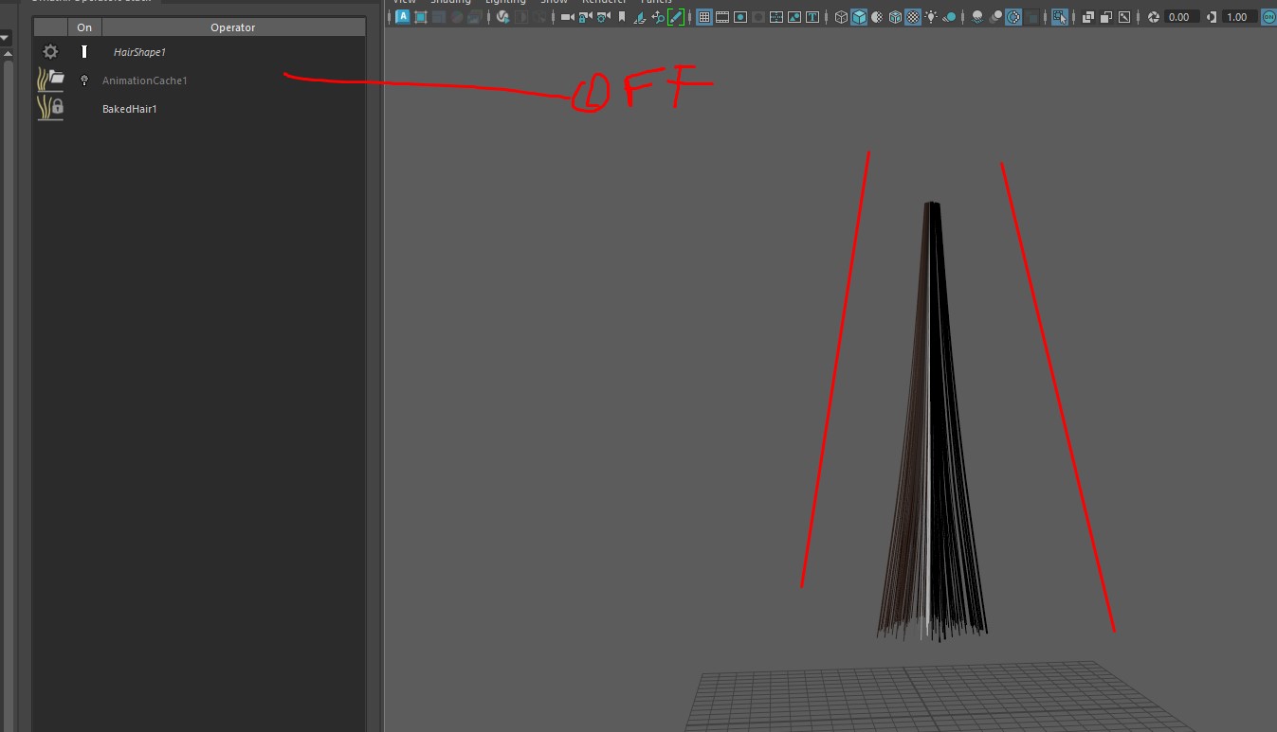The width and height of the screenshot is (1277, 732).
Task: Click the Gamma icon beside 1.00
Action: point(1212,17)
